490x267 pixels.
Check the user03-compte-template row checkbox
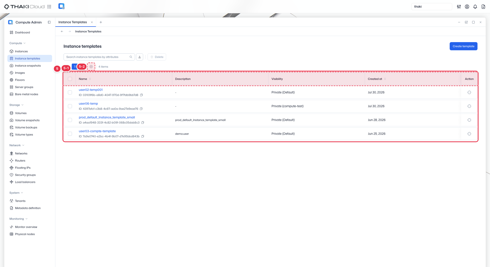70,134
